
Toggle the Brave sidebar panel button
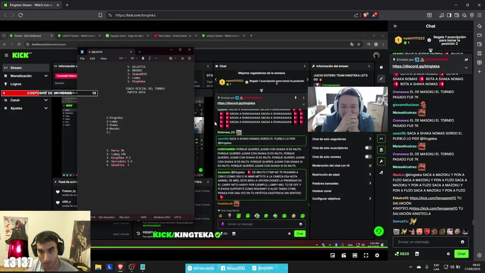click(x=449, y=15)
